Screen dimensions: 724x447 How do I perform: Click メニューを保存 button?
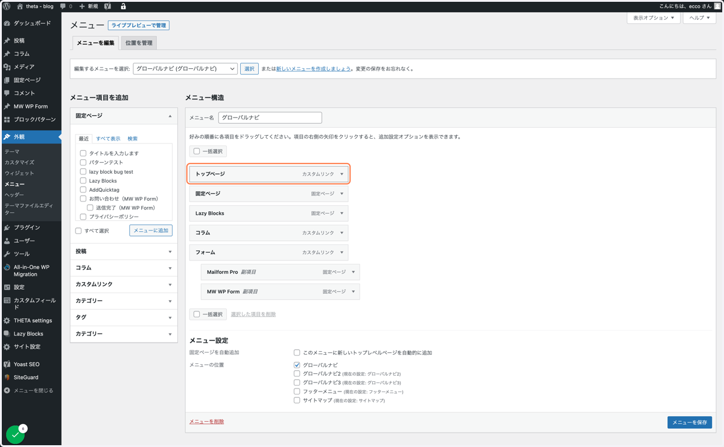pos(690,422)
